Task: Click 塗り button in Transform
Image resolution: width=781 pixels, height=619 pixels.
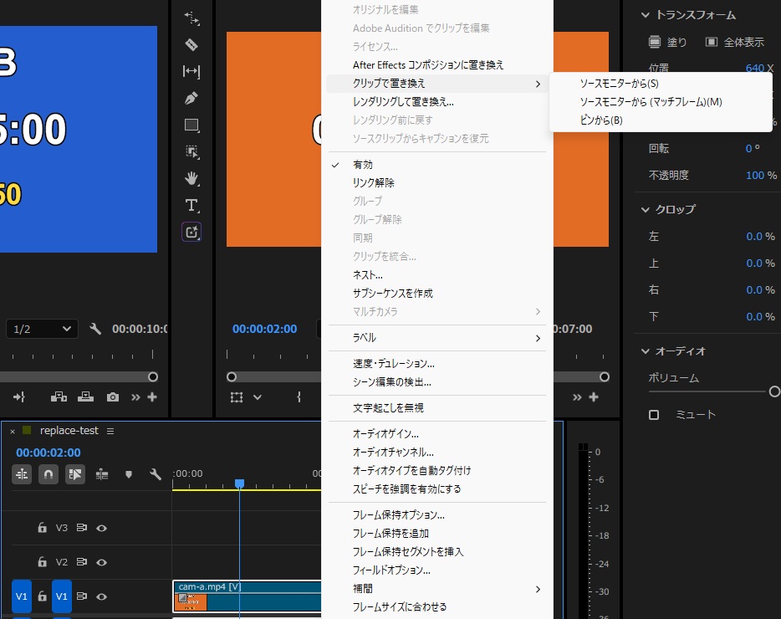Action: 667,42
